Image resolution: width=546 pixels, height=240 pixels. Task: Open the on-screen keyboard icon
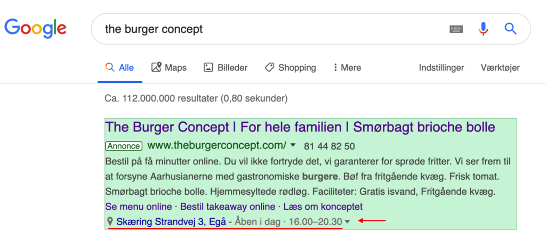pos(456,29)
